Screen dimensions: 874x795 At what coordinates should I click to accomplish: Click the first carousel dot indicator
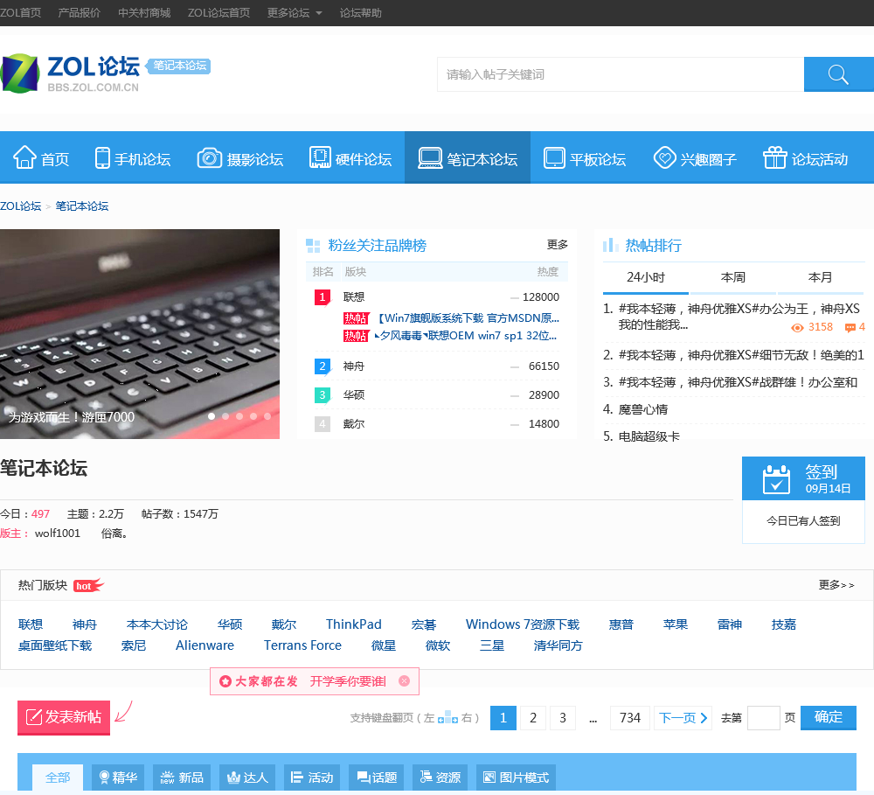(x=212, y=416)
